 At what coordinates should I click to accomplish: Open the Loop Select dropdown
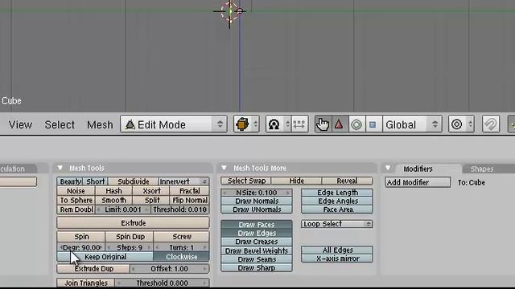[337, 224]
